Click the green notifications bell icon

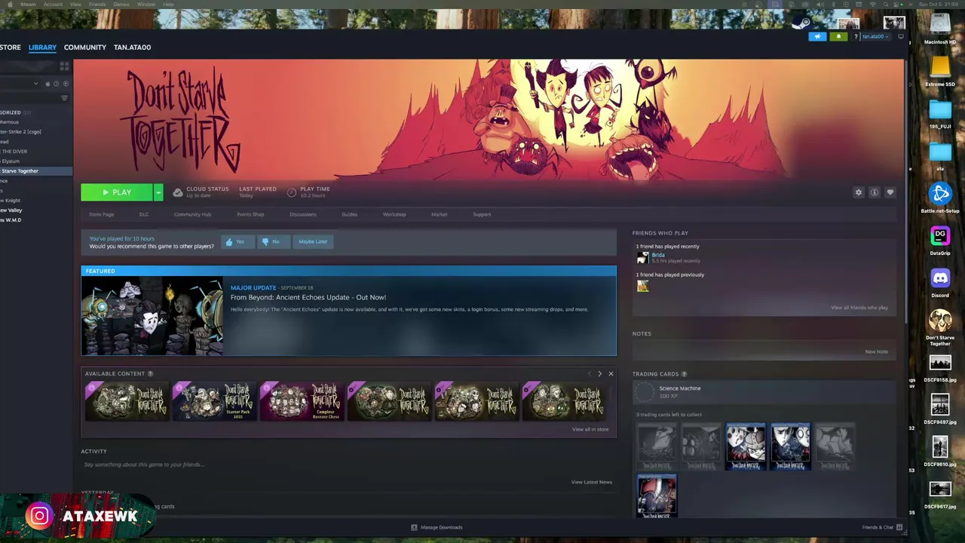point(838,36)
